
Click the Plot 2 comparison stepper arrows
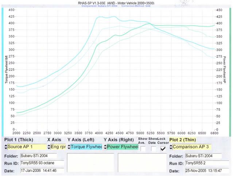coord(171,147)
